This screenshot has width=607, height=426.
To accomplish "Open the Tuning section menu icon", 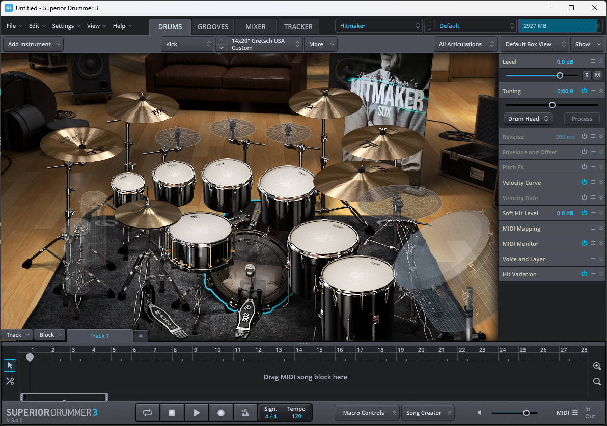I will point(593,91).
